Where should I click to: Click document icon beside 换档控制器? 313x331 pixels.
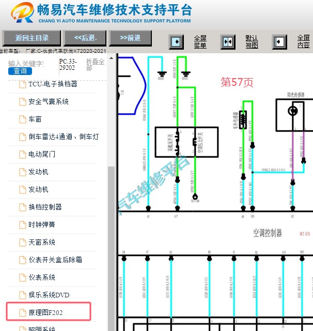(x=23, y=207)
